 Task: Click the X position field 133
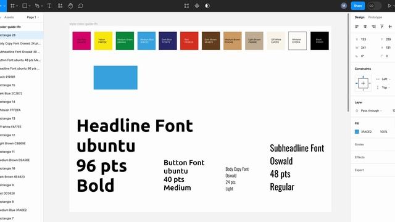[364, 39]
